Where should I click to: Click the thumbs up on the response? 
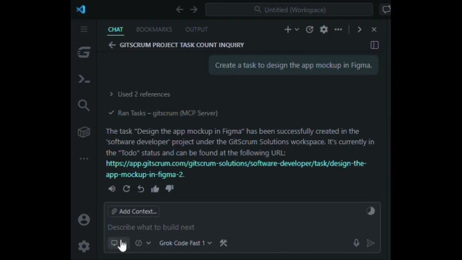(155, 188)
